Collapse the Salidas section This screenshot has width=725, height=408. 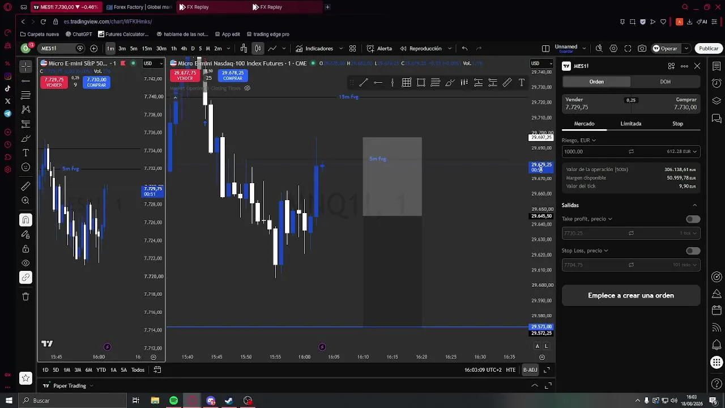695,205
